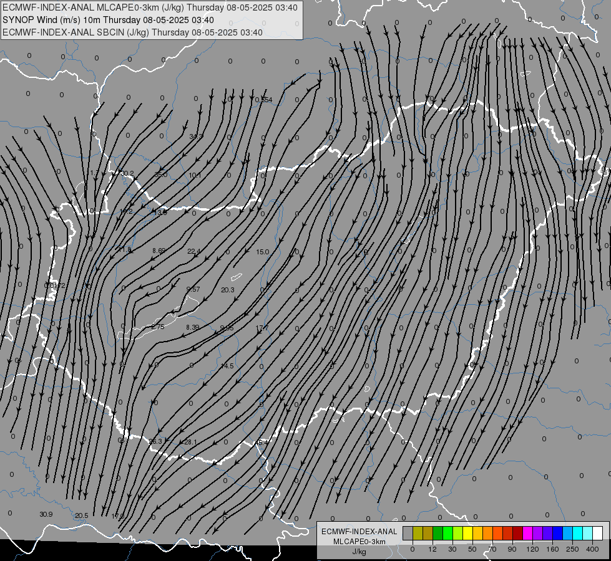611x561 pixels.
Task: Click the ECMWF-INDEX-ANAL legend title
Action: pos(359,532)
